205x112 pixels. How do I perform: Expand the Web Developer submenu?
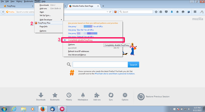pyautogui.click(x=49, y=20)
